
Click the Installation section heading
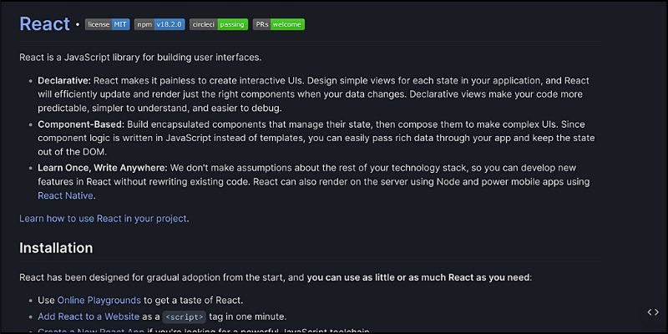pyautogui.click(x=56, y=248)
